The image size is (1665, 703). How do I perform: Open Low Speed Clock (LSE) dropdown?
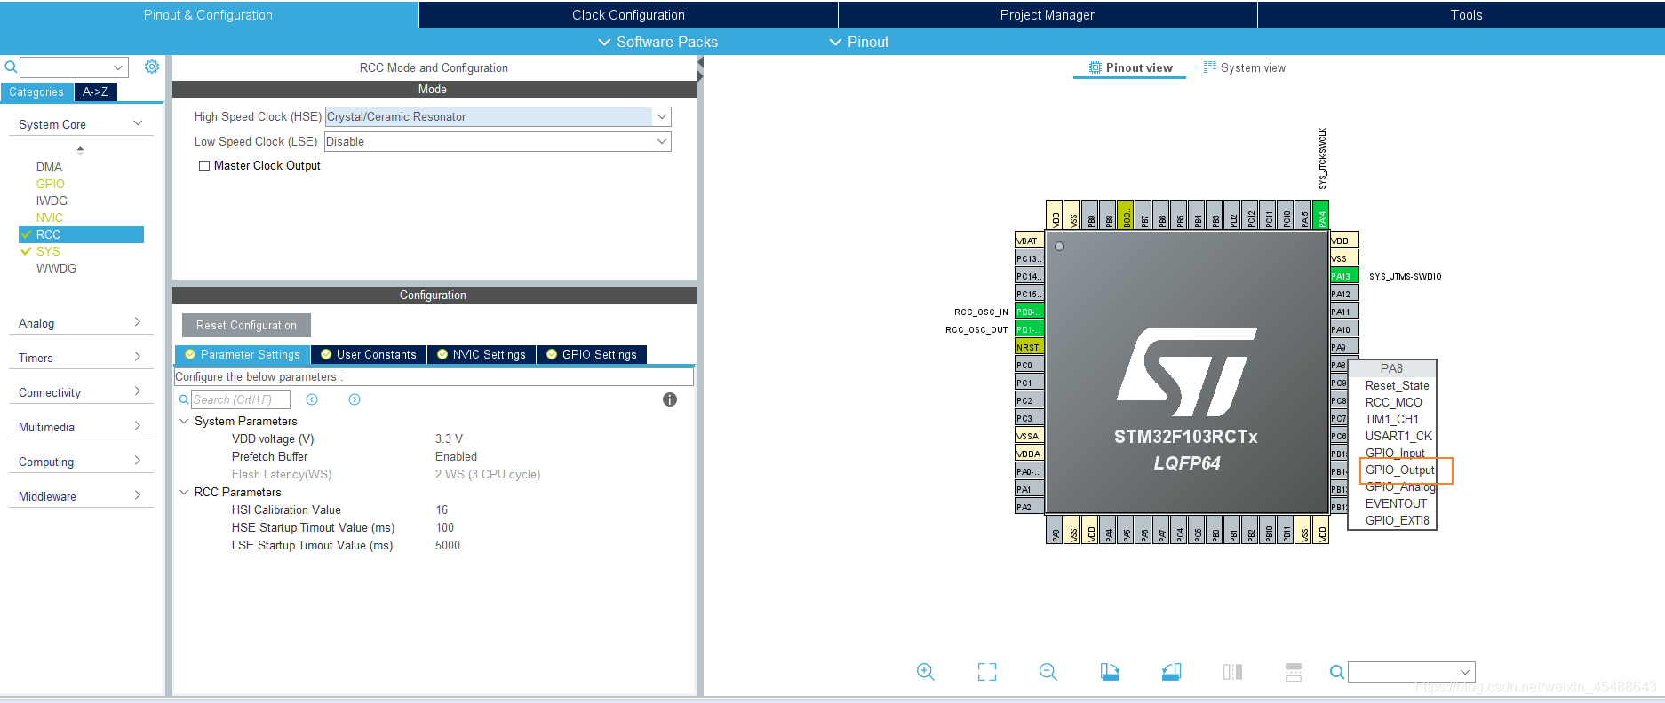click(x=662, y=141)
